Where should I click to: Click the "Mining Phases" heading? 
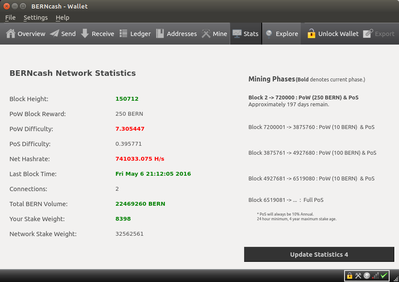click(x=272, y=79)
